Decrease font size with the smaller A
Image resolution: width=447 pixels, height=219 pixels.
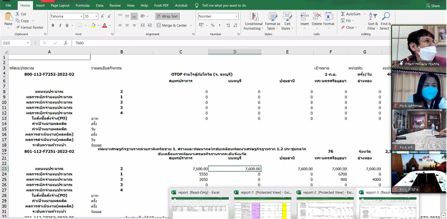click(x=109, y=17)
